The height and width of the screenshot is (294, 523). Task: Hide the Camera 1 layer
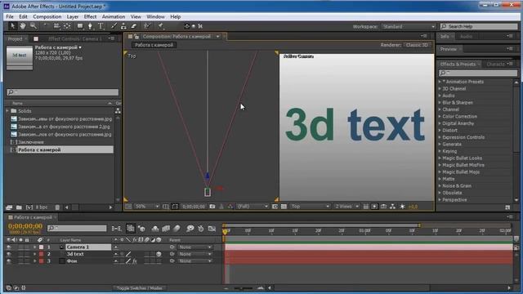[x=9, y=247]
